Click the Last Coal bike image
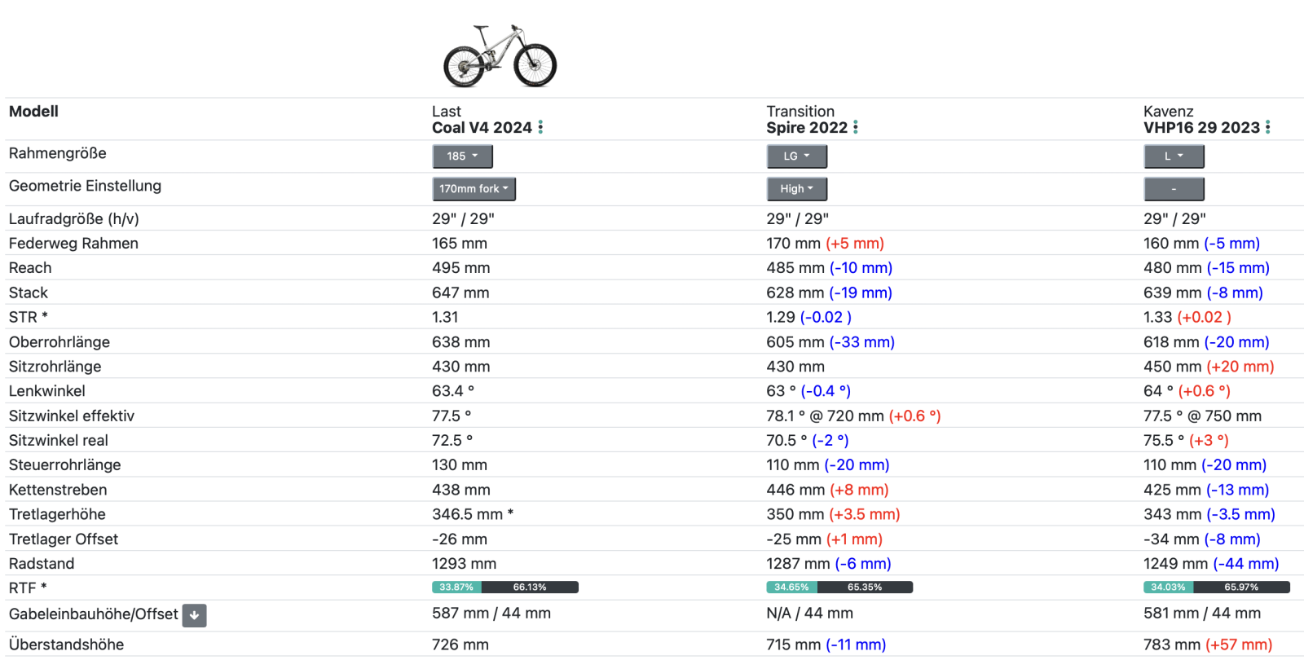 500,55
